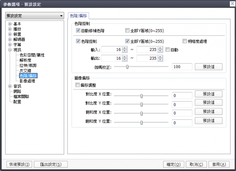Viewport: 236px width, 171px height.
Task: Confirm with 確定(O) button
Action: [174, 164]
